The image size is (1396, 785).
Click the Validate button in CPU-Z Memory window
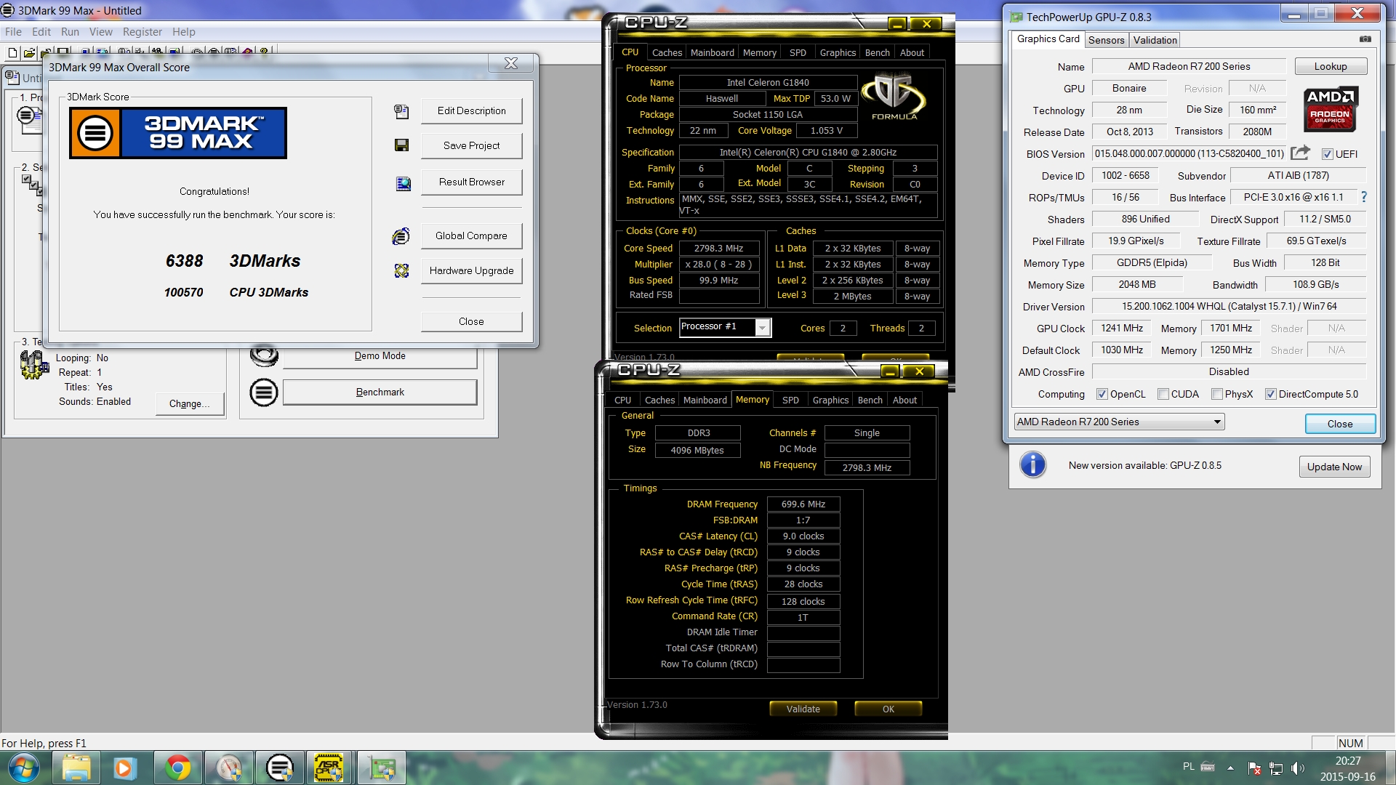803,709
